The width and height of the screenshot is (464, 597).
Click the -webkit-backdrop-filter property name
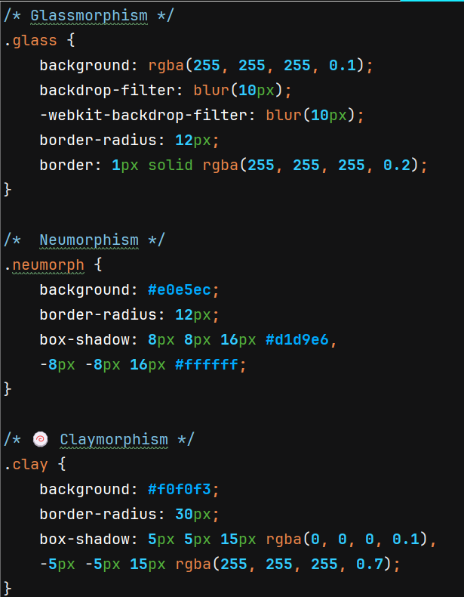(x=143, y=116)
